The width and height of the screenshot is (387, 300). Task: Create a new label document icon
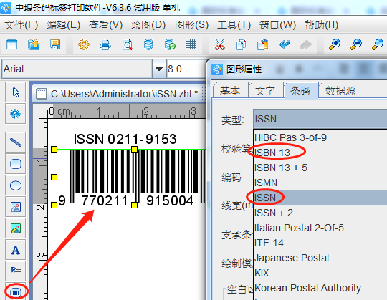(12, 44)
